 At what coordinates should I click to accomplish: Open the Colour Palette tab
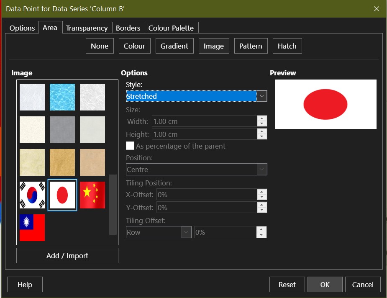[171, 28]
